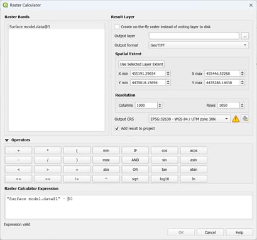Insert the divide operator
The height and width of the screenshot is (240, 257).
(x=48, y=160)
